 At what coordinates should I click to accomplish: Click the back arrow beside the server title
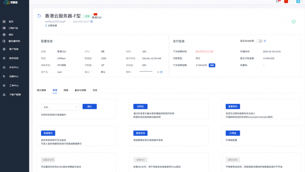tap(39, 16)
